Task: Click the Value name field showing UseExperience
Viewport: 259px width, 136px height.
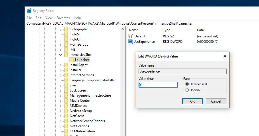Action: (x=182, y=71)
